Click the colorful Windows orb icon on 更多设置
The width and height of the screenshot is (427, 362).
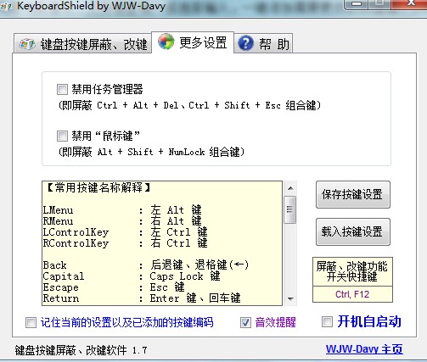pos(166,42)
